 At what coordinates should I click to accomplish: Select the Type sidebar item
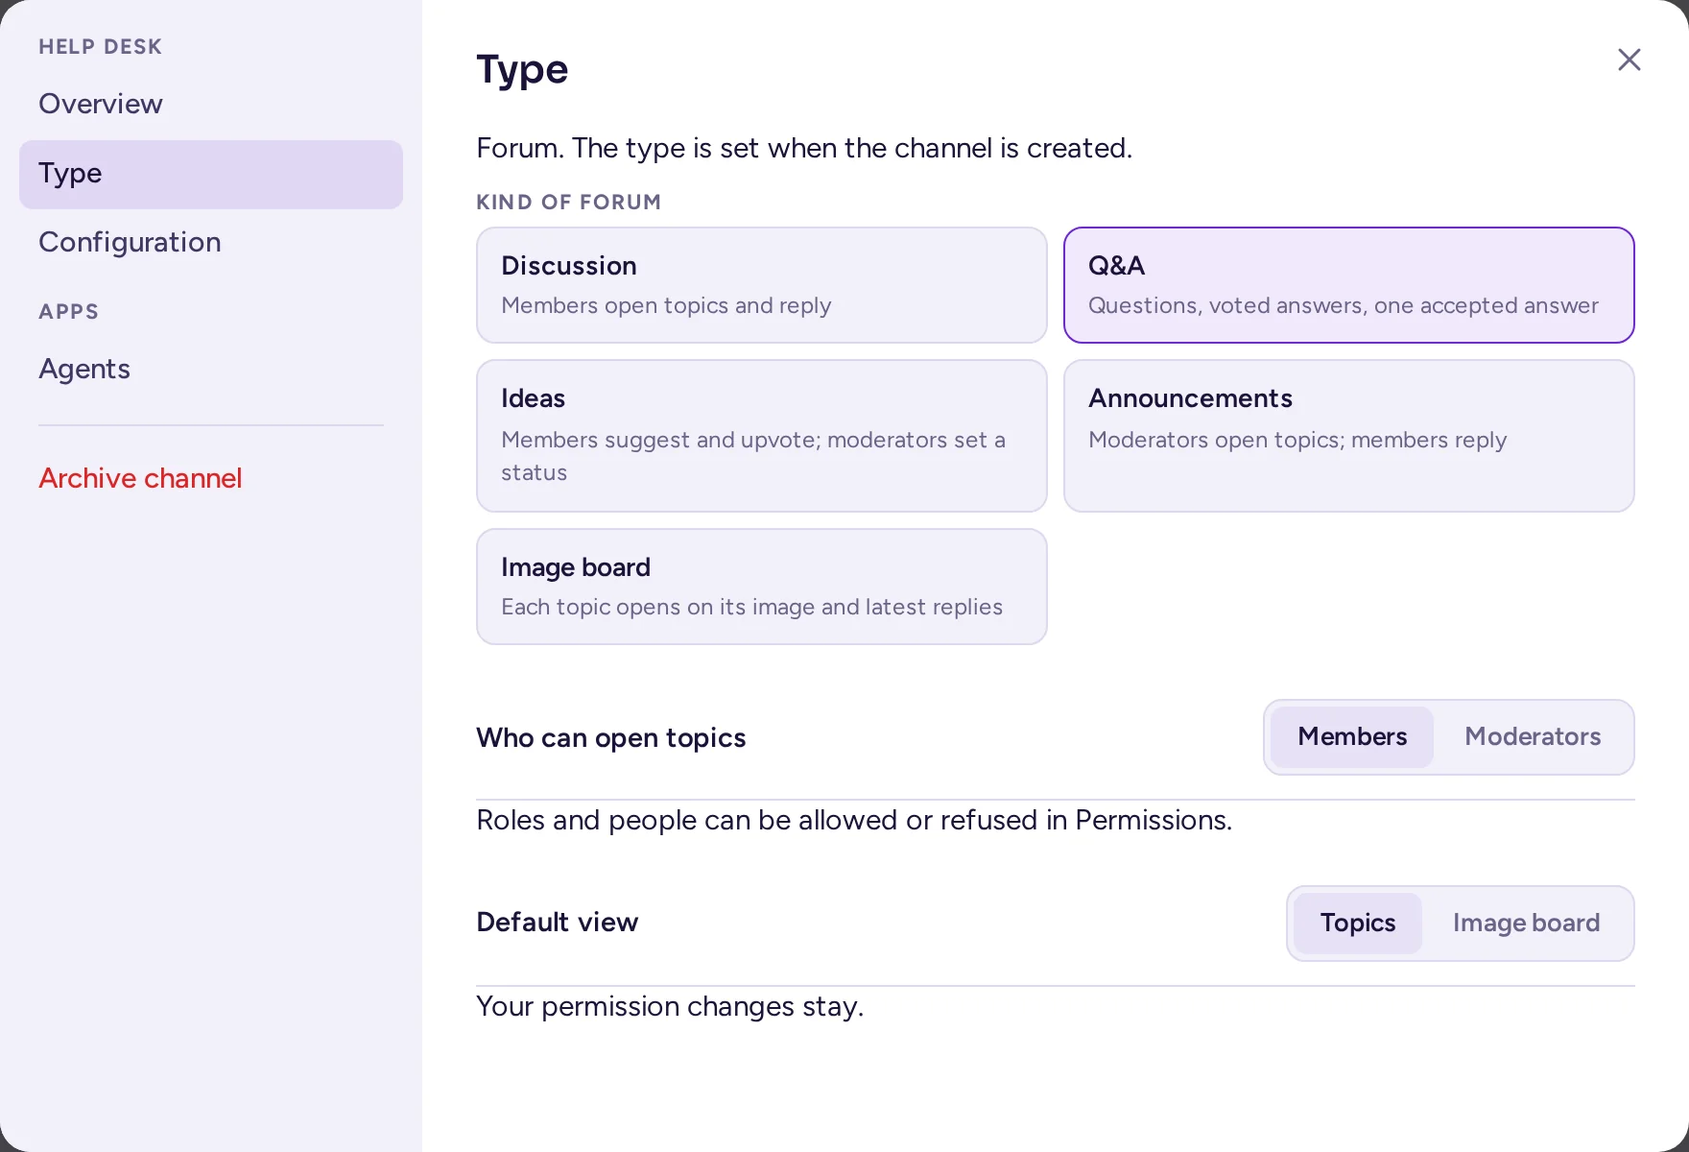211,174
